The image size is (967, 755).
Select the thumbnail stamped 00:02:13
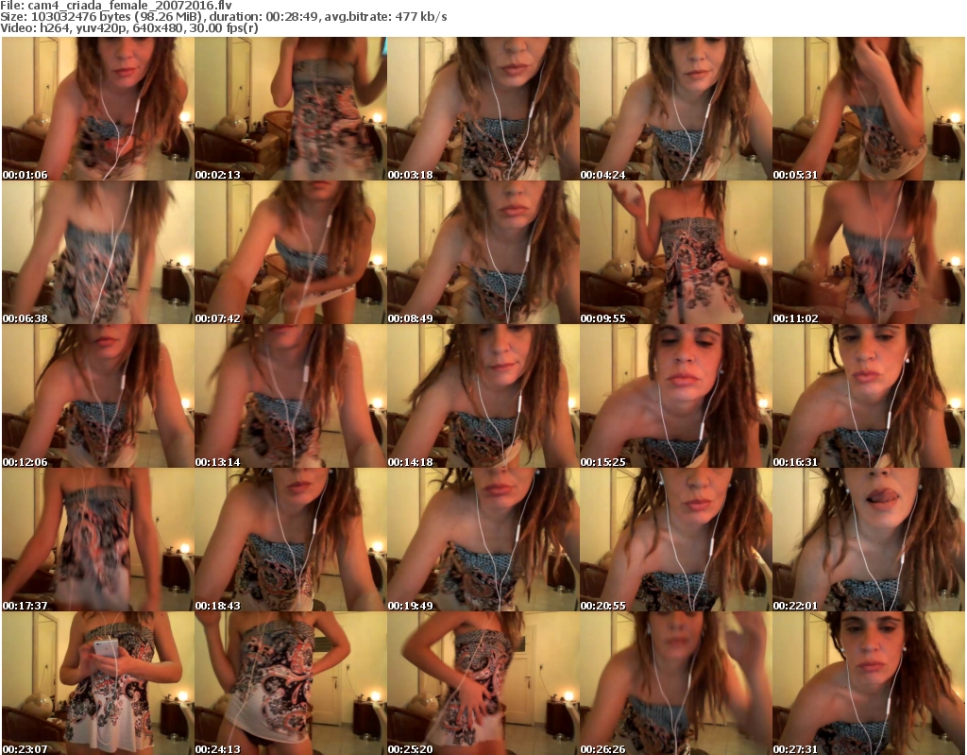coord(291,109)
